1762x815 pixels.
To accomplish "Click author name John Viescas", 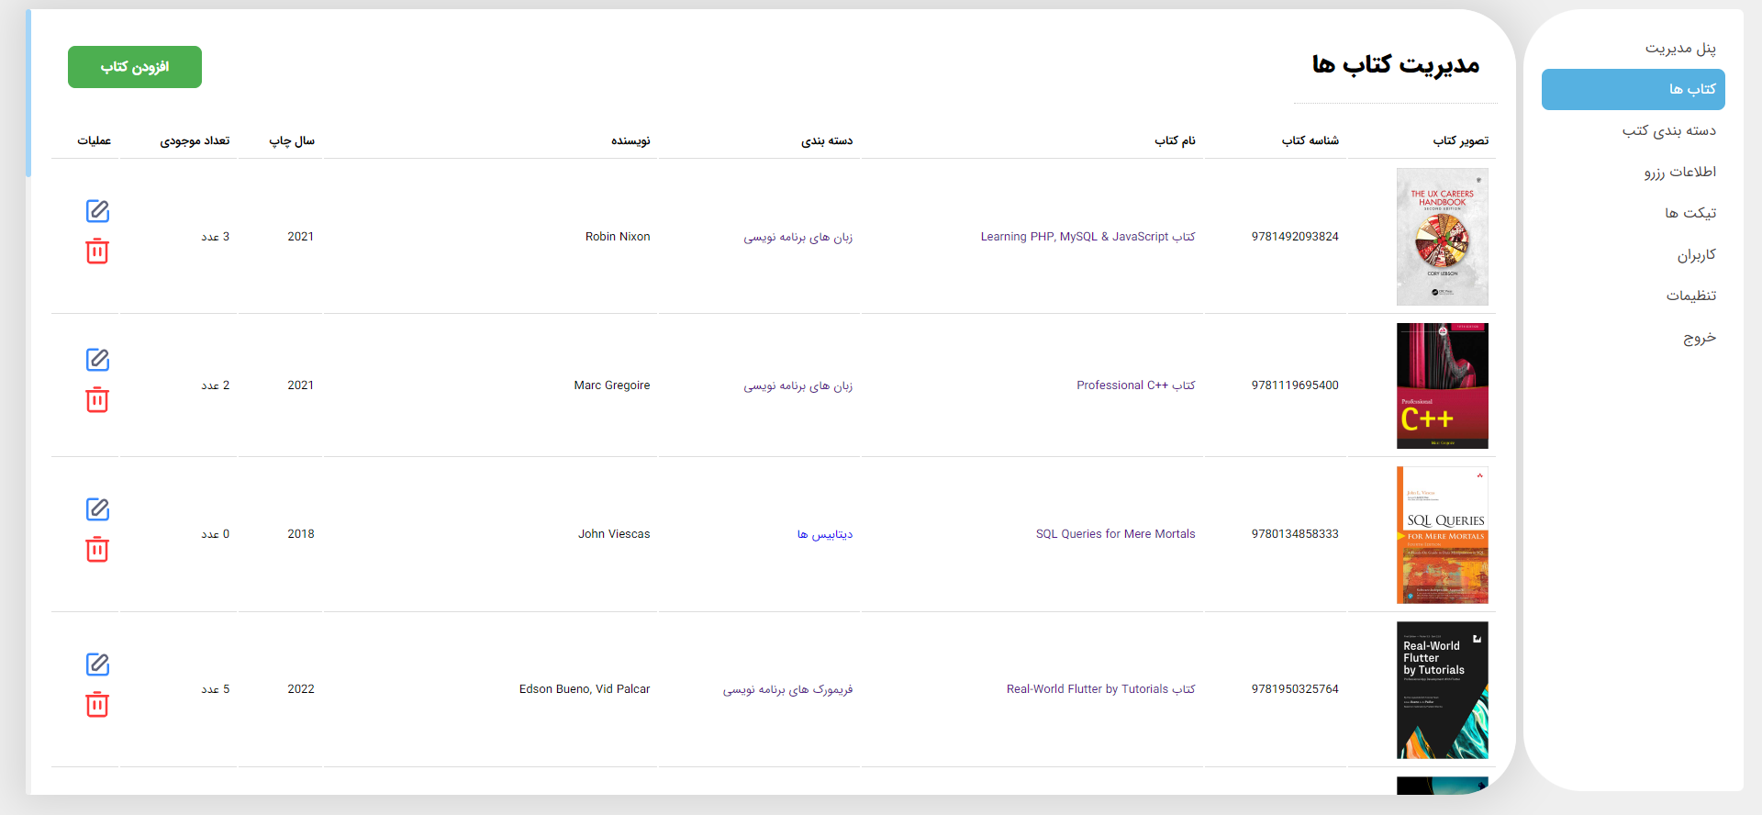I will click(x=614, y=534).
